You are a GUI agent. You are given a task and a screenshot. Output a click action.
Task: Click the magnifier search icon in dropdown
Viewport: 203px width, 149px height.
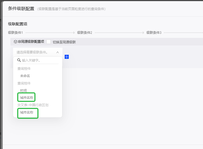pos(19,60)
